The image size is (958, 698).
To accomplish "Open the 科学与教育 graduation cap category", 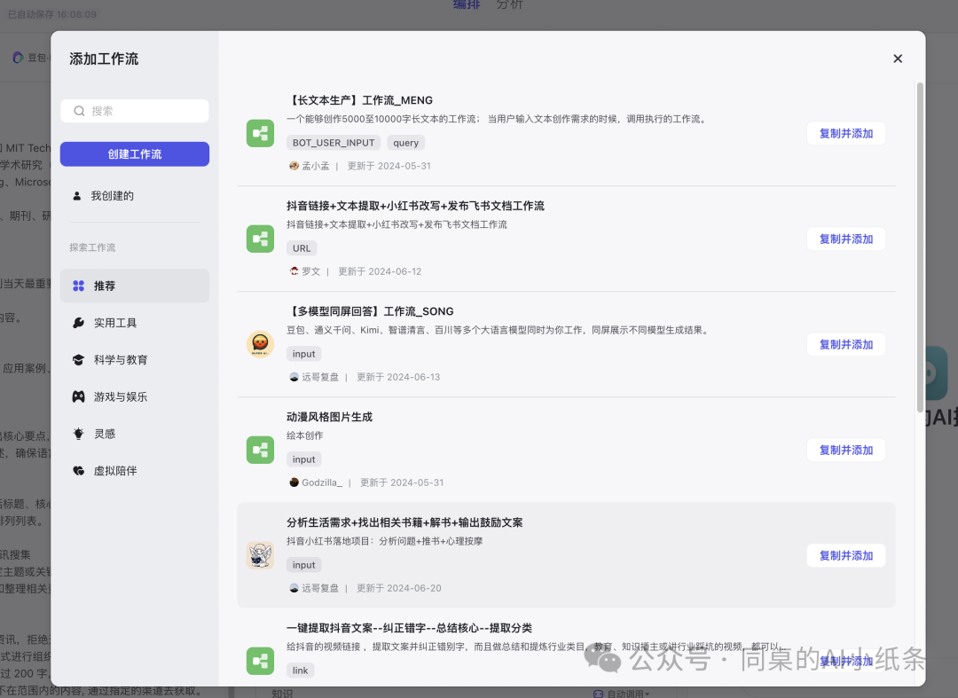I will tap(80, 360).
